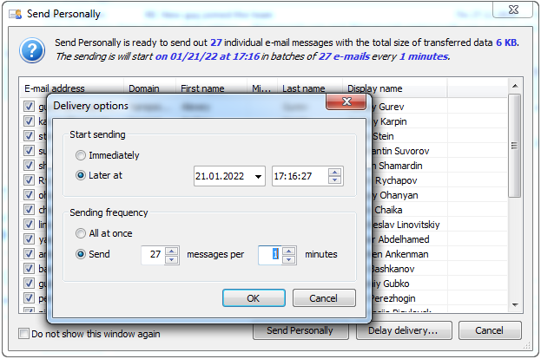Viewport: 541px width, 359px height.
Task: Select the Rychapov display name cell
Action: (409, 180)
